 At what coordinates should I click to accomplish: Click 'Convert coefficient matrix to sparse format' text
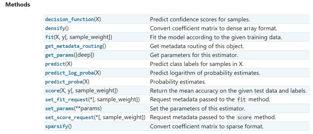tap(207, 127)
